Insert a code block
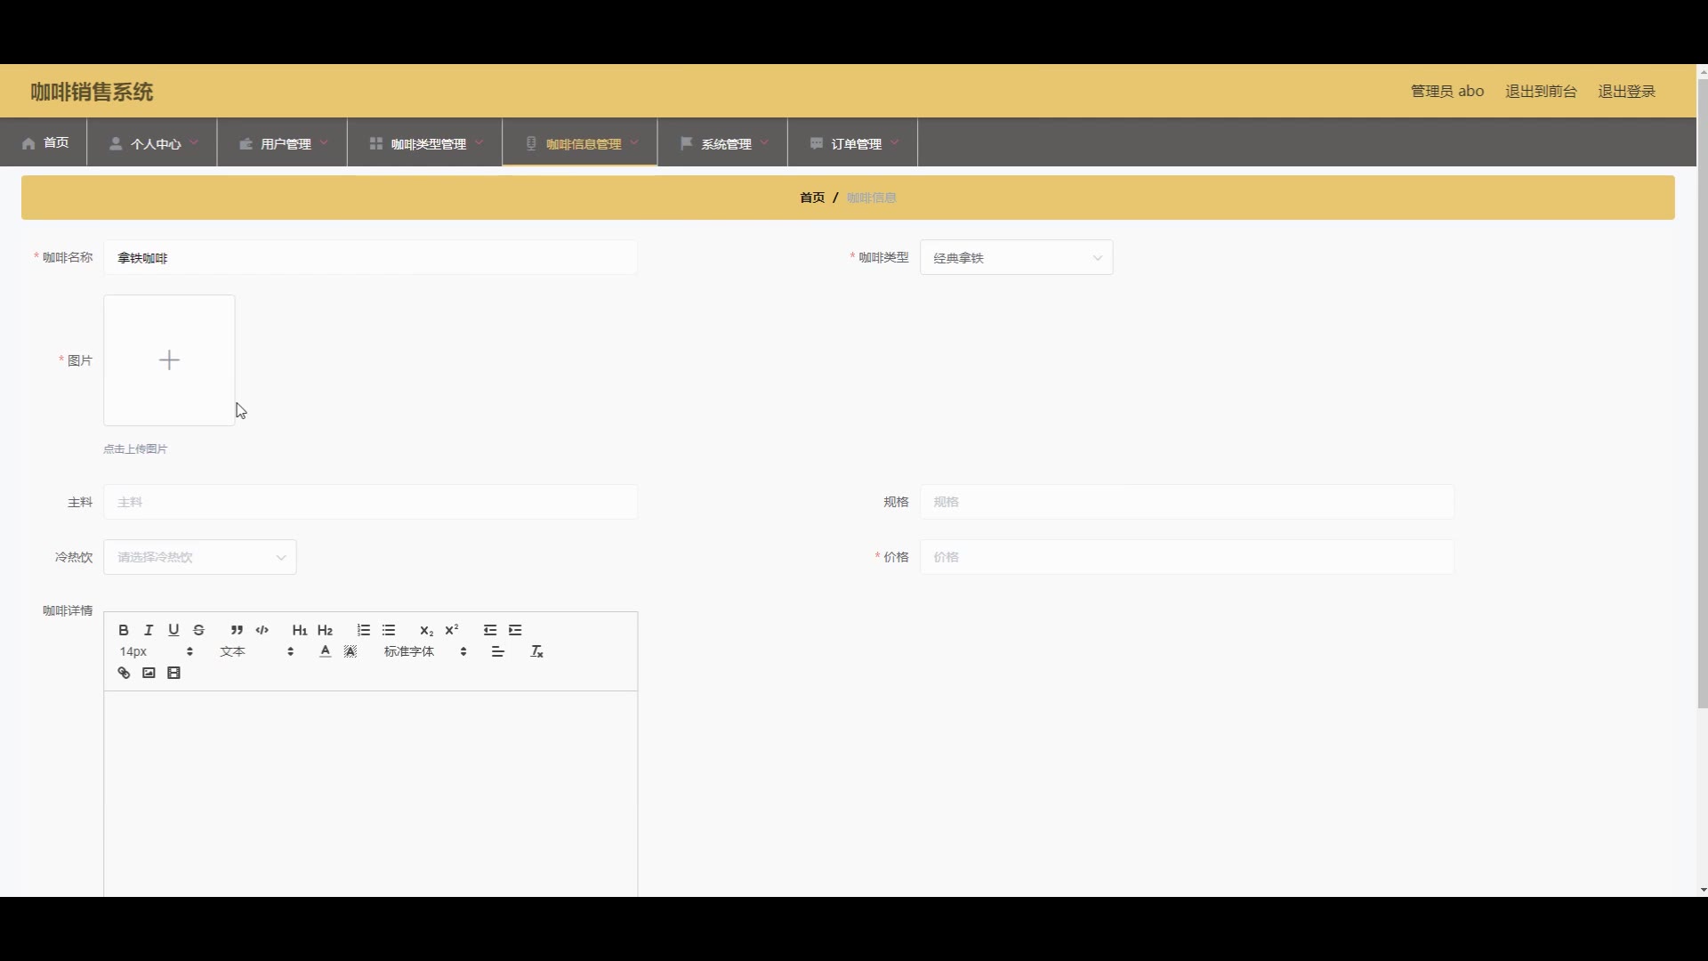The height and width of the screenshot is (961, 1708). click(x=262, y=630)
